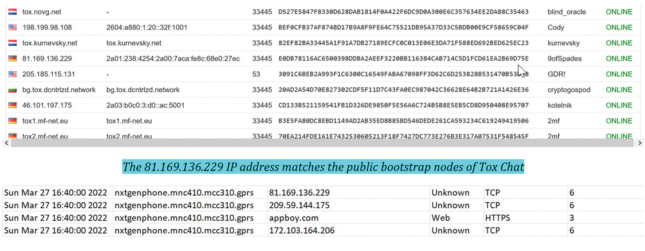Screen dimensions: 645x251
Task: Click the US flag beside 205.185.115.131
Action: pyautogui.click(x=12, y=74)
